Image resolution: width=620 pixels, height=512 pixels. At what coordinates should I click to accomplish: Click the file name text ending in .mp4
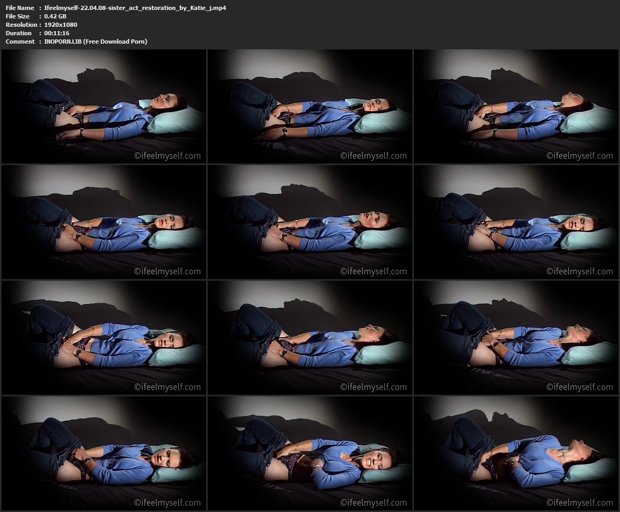pyautogui.click(x=136, y=8)
